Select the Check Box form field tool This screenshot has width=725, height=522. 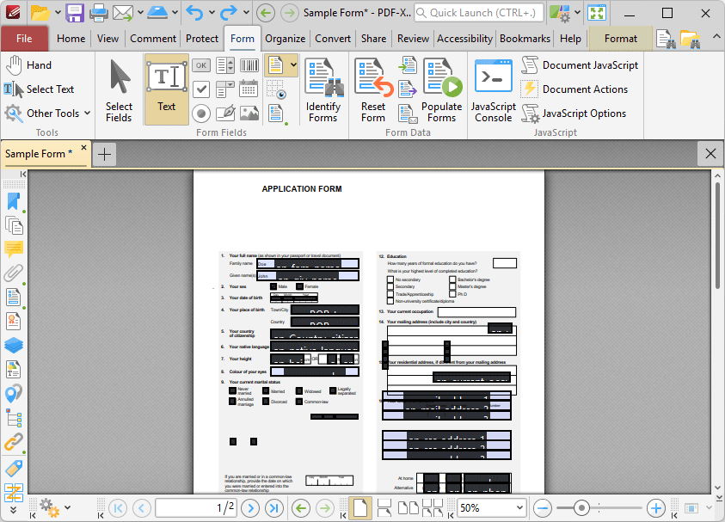(x=200, y=89)
